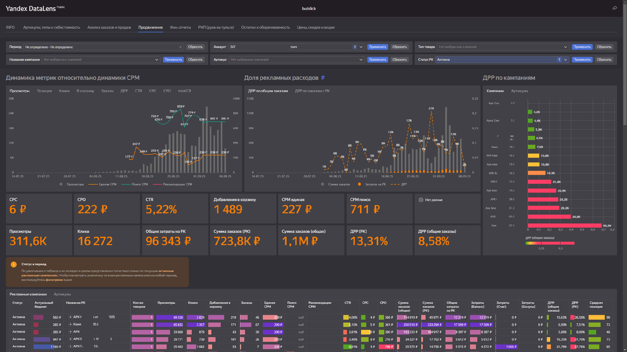Switch metrics chart to CTR tab

(138, 91)
